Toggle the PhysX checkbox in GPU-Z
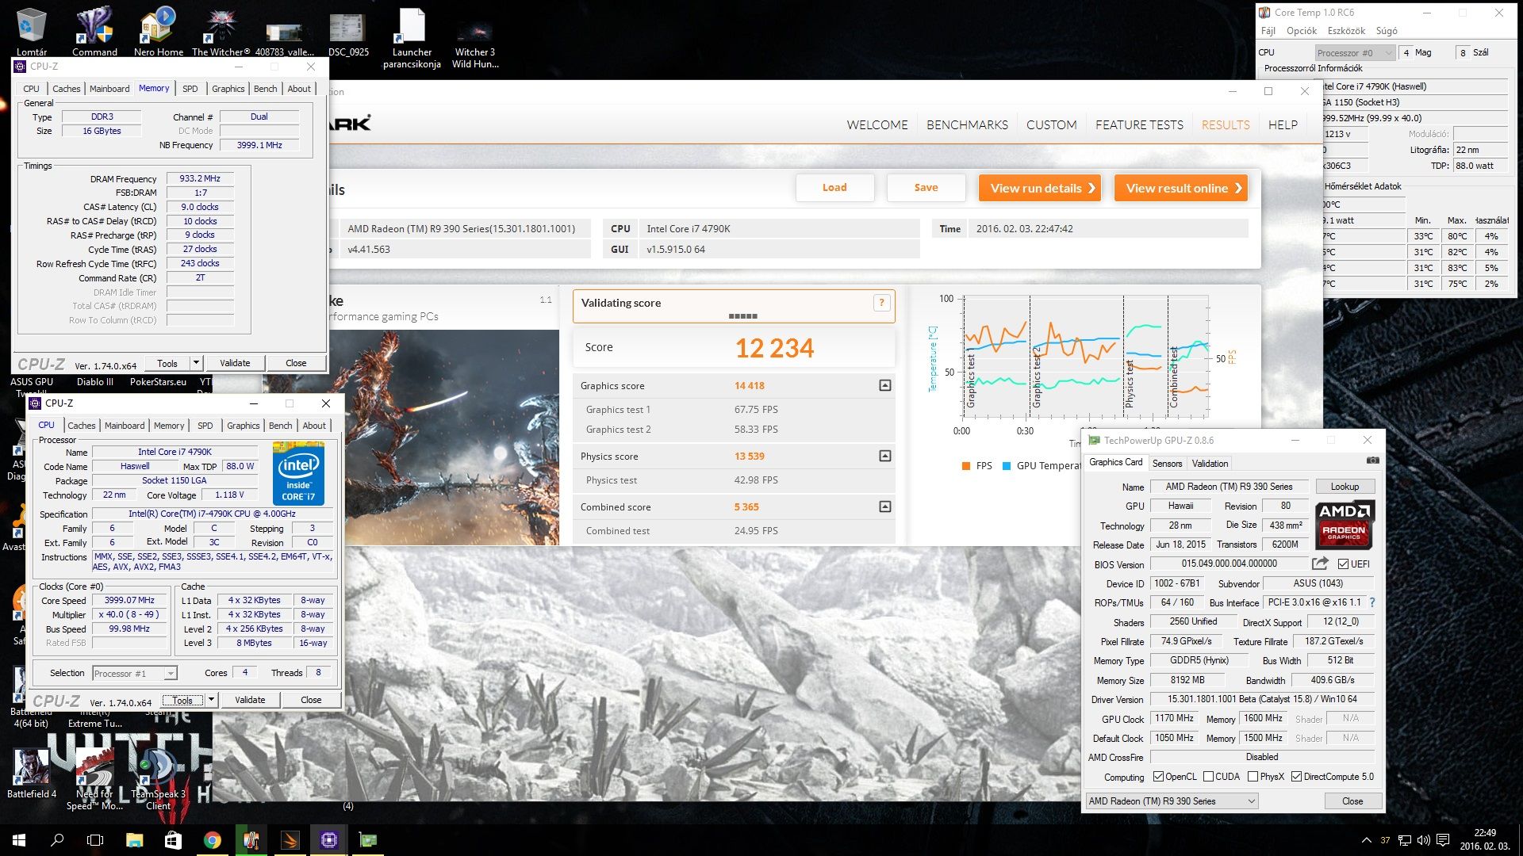The image size is (1523, 856). [x=1253, y=777]
